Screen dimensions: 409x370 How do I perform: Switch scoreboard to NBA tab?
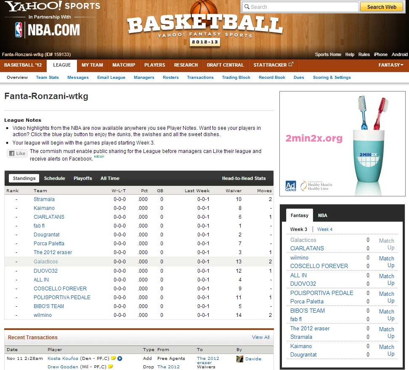pos(322,215)
